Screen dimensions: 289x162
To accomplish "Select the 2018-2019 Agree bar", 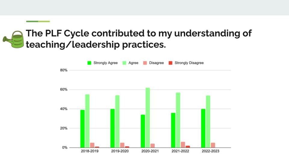I will point(87,121).
